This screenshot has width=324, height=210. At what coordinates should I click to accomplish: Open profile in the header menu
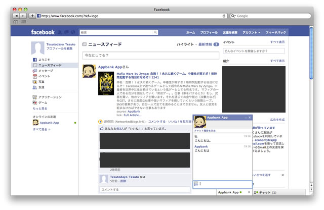coord(209,33)
